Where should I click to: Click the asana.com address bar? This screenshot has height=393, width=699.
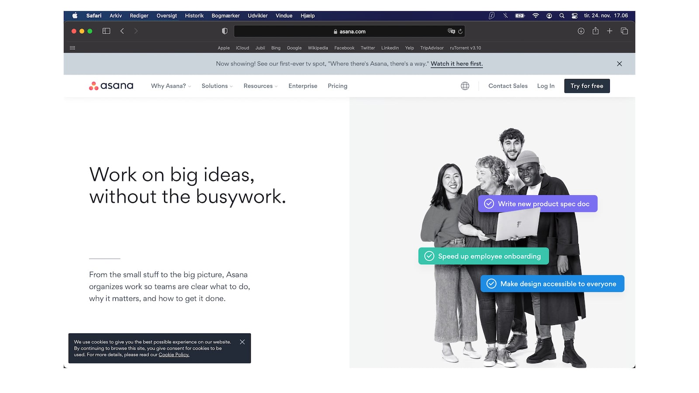tap(349, 31)
